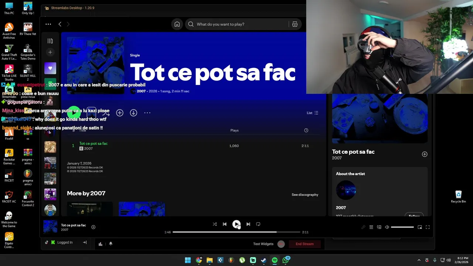The width and height of the screenshot is (473, 266).
Task: Skip to the next track
Action: (248, 224)
